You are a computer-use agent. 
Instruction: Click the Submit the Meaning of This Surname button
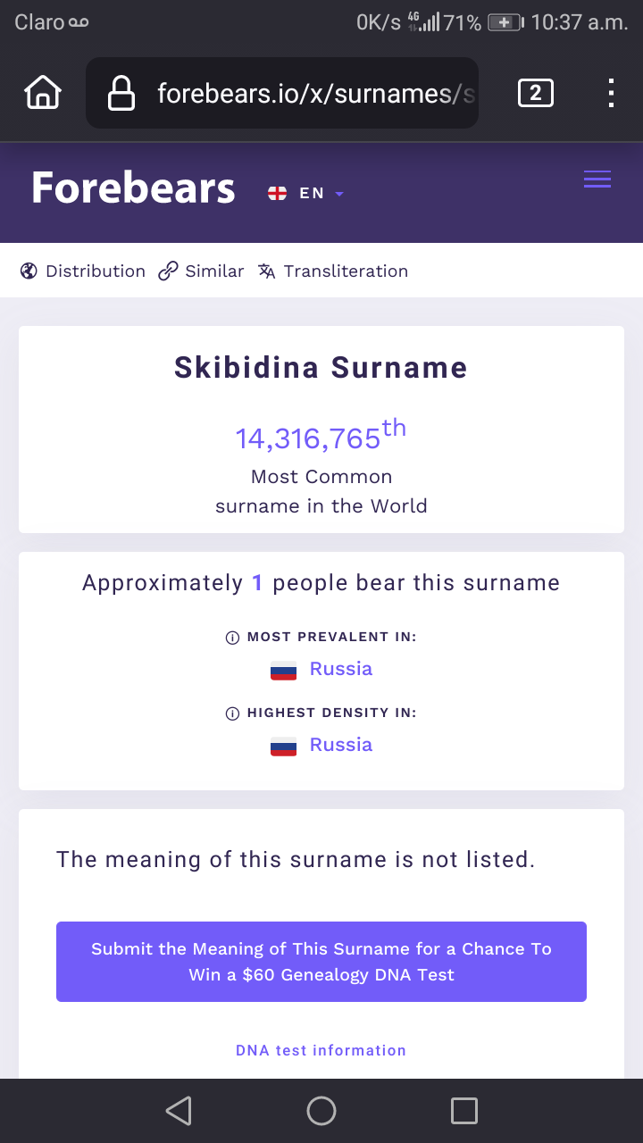click(x=321, y=962)
